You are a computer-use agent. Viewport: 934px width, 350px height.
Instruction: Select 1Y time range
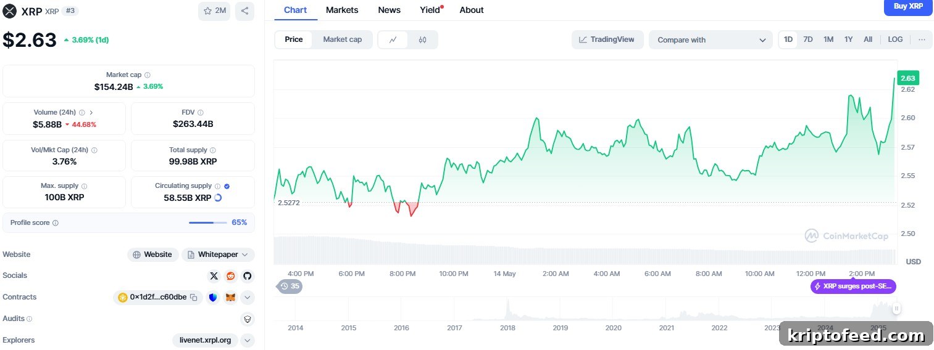[849, 39]
